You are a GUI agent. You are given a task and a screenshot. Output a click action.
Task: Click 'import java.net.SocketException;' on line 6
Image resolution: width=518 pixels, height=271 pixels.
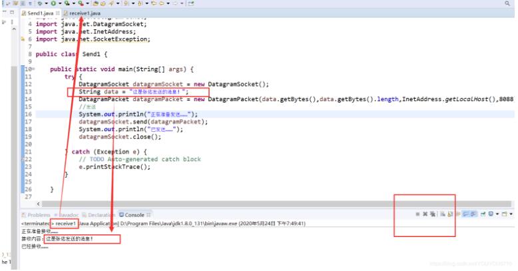point(93,39)
